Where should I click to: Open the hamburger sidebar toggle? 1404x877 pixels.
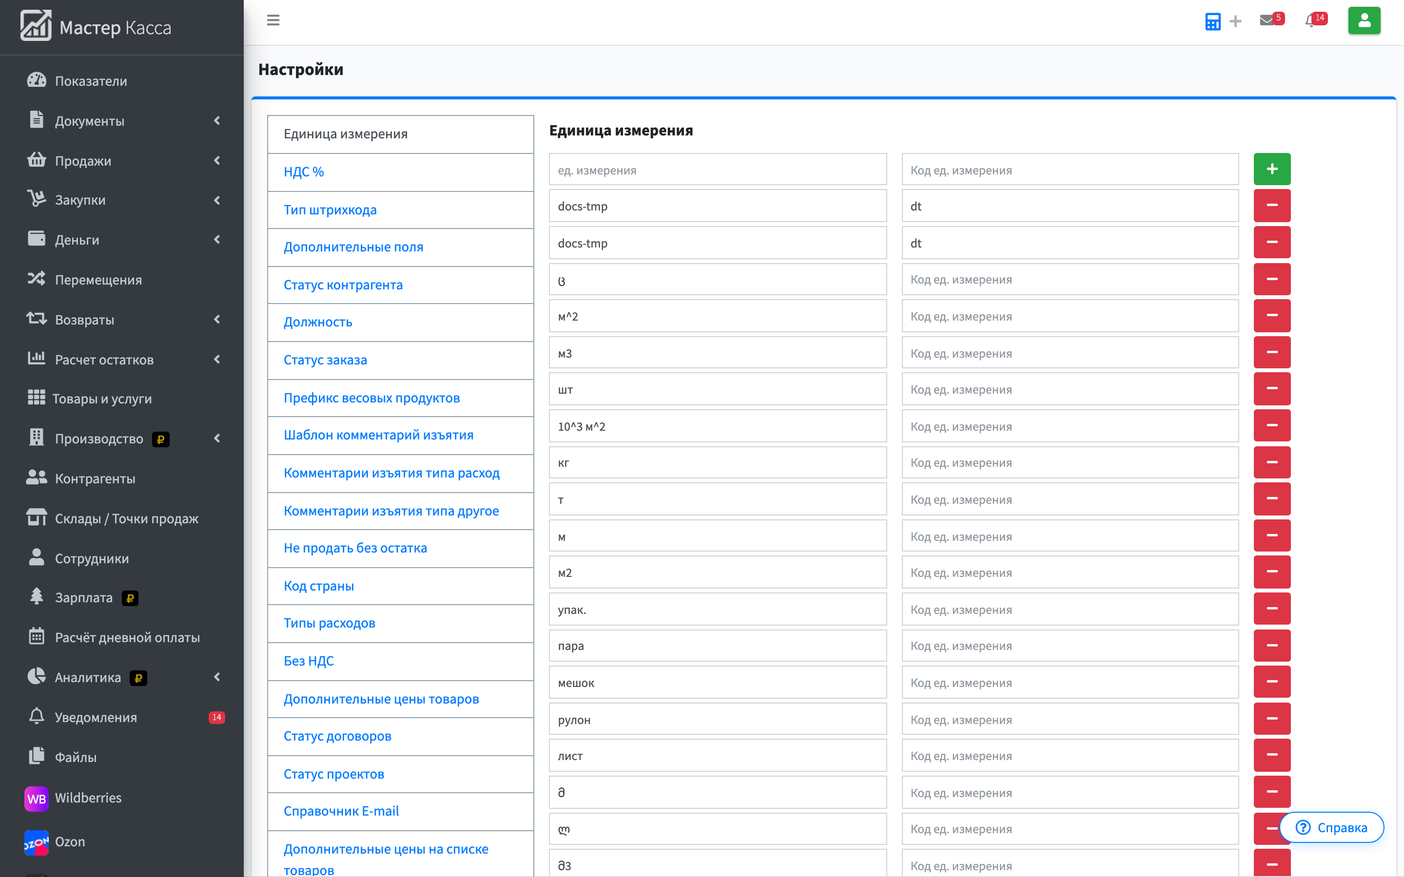[x=273, y=20]
